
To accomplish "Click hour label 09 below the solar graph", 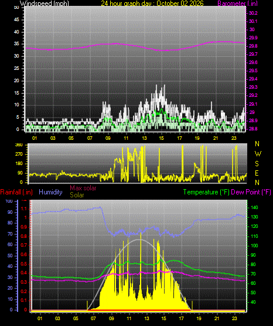I will (x=111, y=318).
